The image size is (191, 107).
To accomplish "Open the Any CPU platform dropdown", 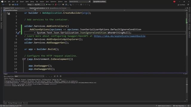I will (x=40, y=5).
